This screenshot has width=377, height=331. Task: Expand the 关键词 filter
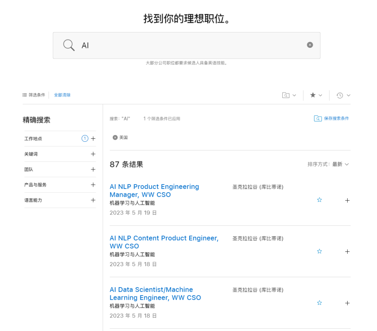(93, 154)
